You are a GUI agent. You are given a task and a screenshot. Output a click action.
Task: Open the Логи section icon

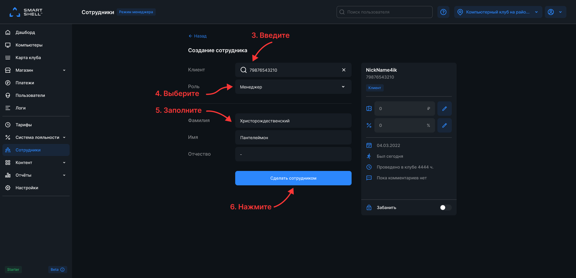(8, 108)
